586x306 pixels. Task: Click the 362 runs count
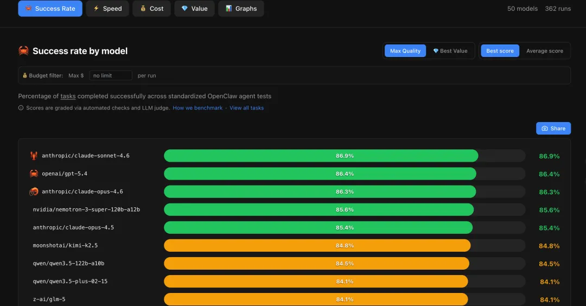coord(558,8)
